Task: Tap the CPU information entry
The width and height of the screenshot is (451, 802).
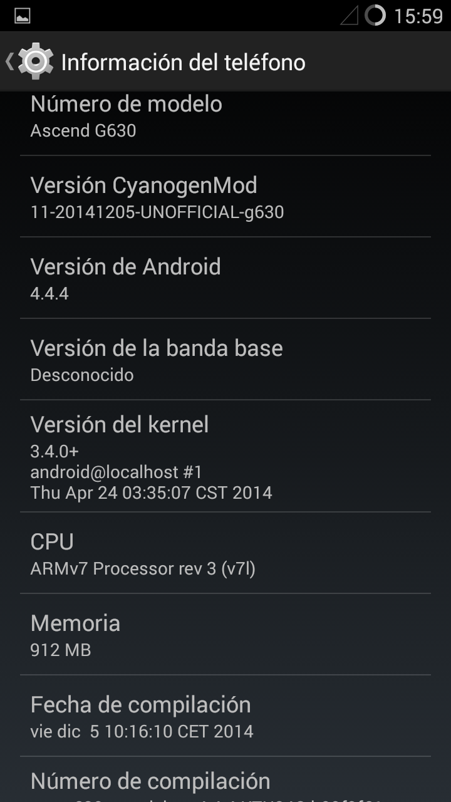Action: 225,553
